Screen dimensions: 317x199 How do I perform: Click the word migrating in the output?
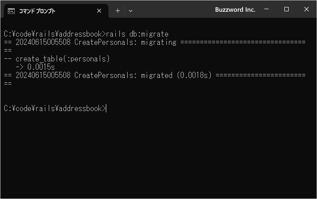coord(158,42)
